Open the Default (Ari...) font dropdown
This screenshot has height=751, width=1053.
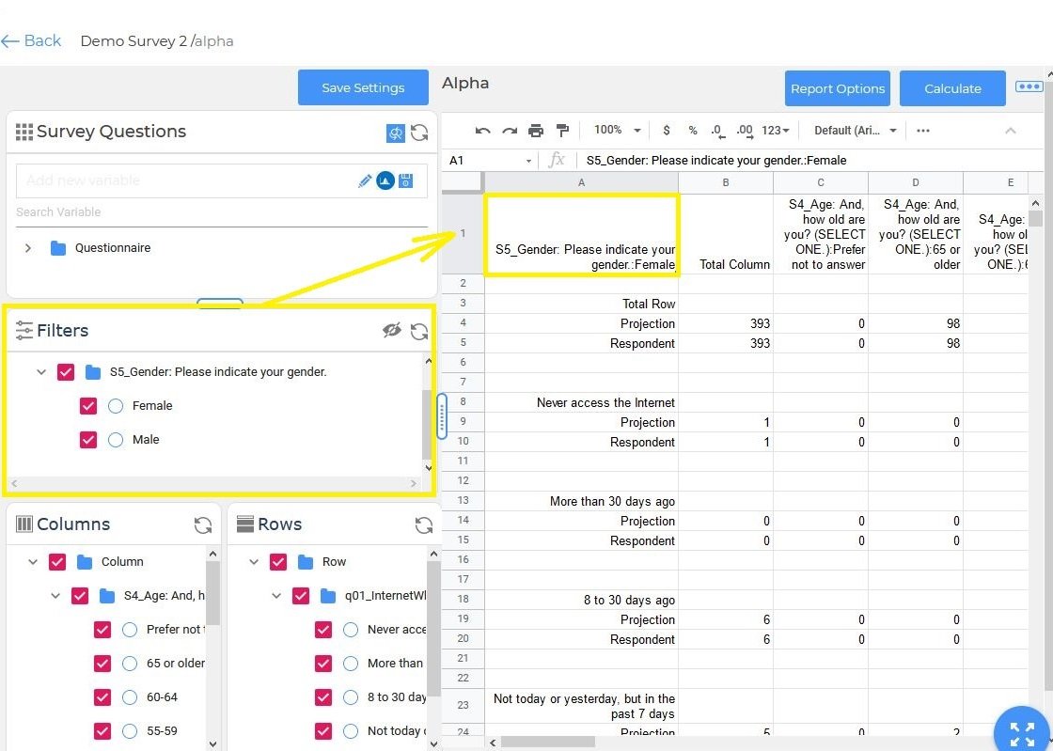[855, 131]
